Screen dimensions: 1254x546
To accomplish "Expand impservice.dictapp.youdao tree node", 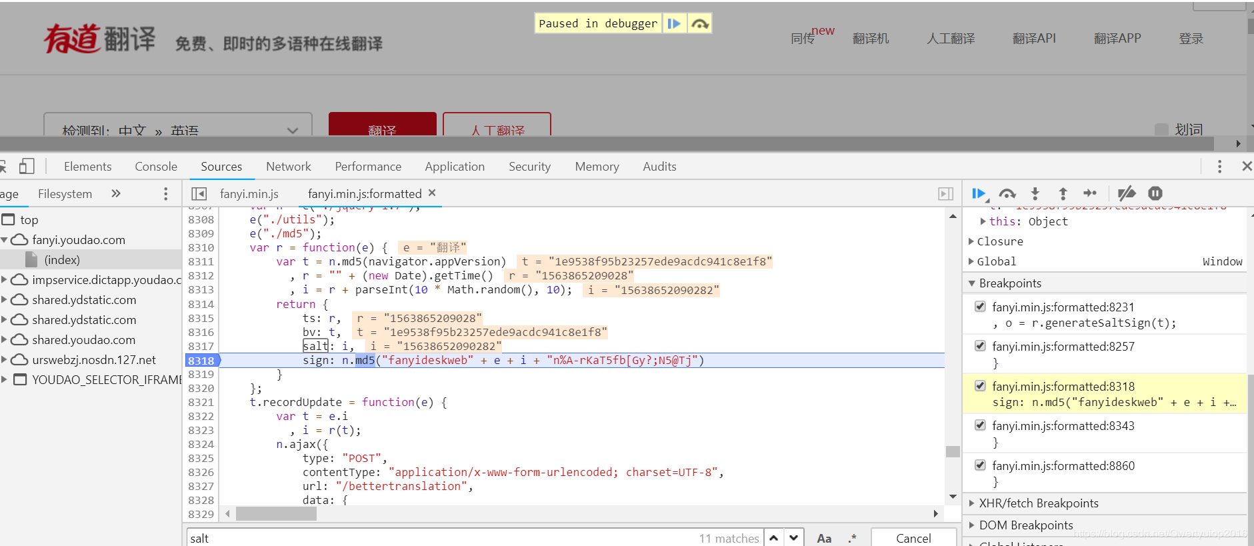I will [x=5, y=279].
